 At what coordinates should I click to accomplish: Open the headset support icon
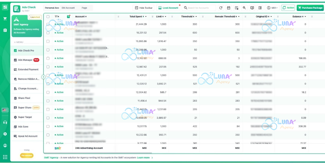coord(5,122)
